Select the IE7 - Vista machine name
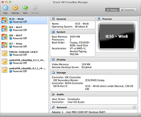The height and width of the screenshot is (117, 141). (16, 44)
